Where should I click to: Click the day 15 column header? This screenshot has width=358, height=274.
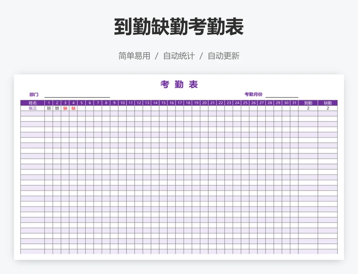[x=163, y=103]
